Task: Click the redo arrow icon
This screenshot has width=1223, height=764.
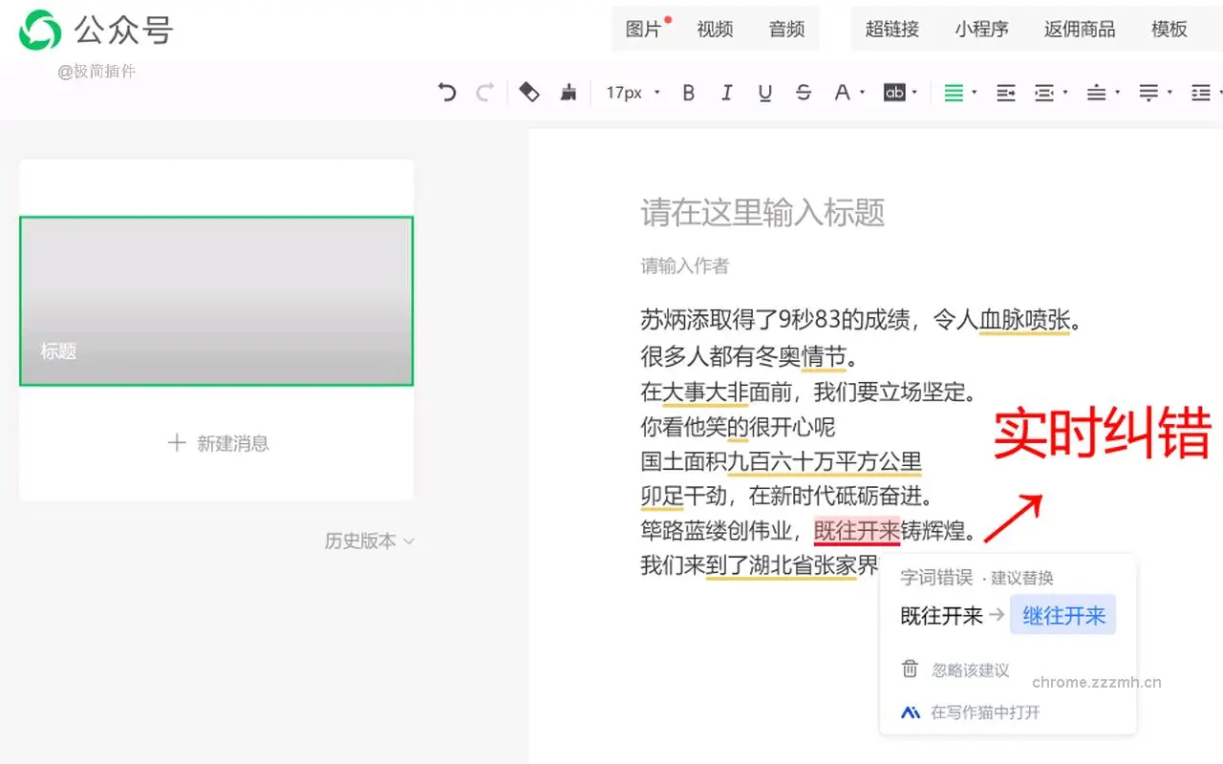Action: click(x=484, y=93)
